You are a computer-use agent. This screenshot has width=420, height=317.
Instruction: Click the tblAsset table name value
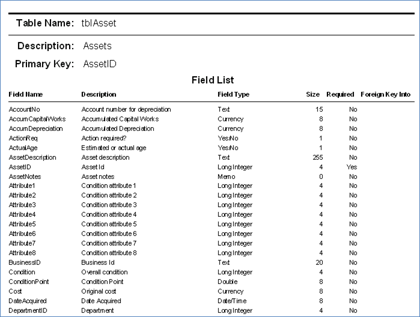point(99,23)
